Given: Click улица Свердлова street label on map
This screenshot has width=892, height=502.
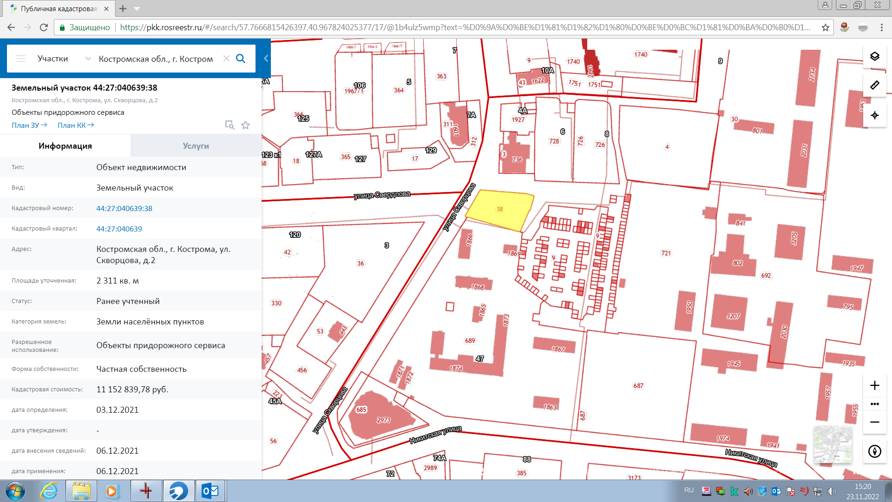Looking at the screenshot, I should [382, 195].
